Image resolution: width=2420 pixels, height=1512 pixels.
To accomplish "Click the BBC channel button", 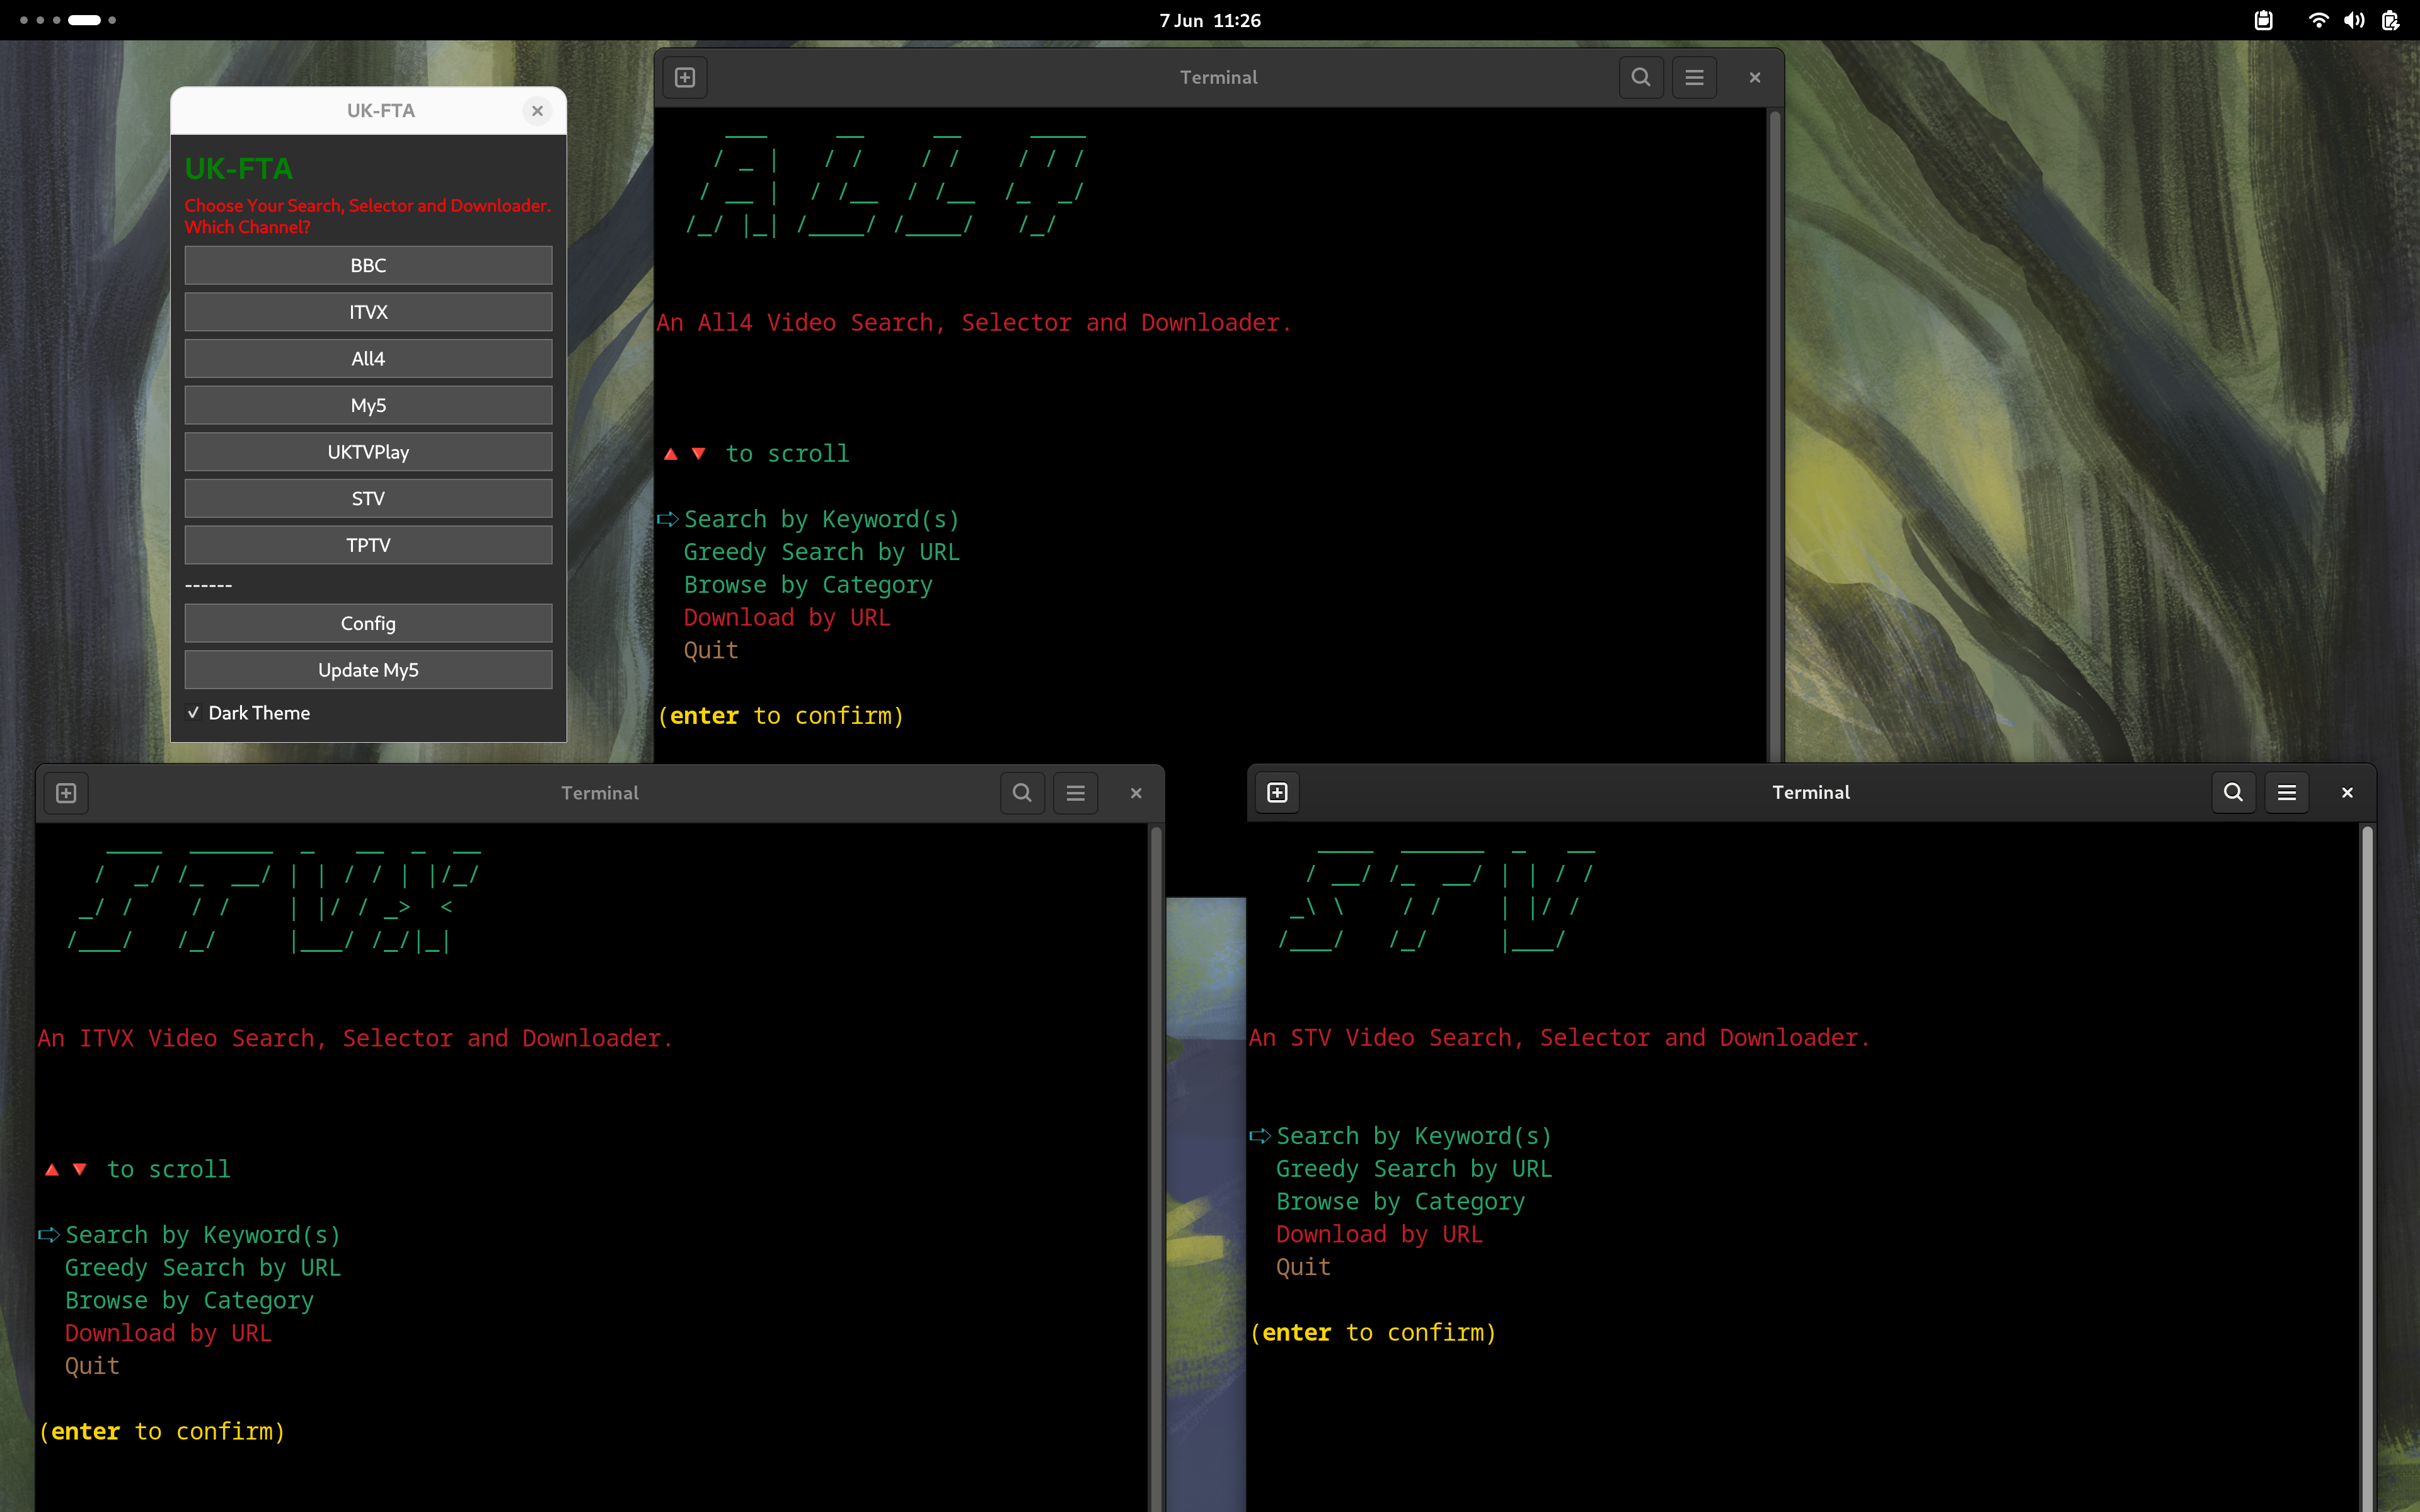I will click(368, 266).
